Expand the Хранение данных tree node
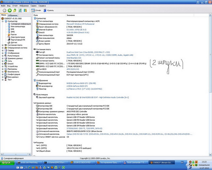The width and height of the screenshot is (212, 170). click(3, 58)
